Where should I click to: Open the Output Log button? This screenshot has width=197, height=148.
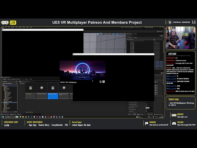13,114
